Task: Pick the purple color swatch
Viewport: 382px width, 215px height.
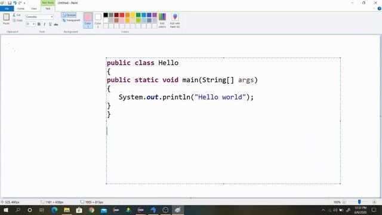Action: pyautogui.click(x=155, y=15)
